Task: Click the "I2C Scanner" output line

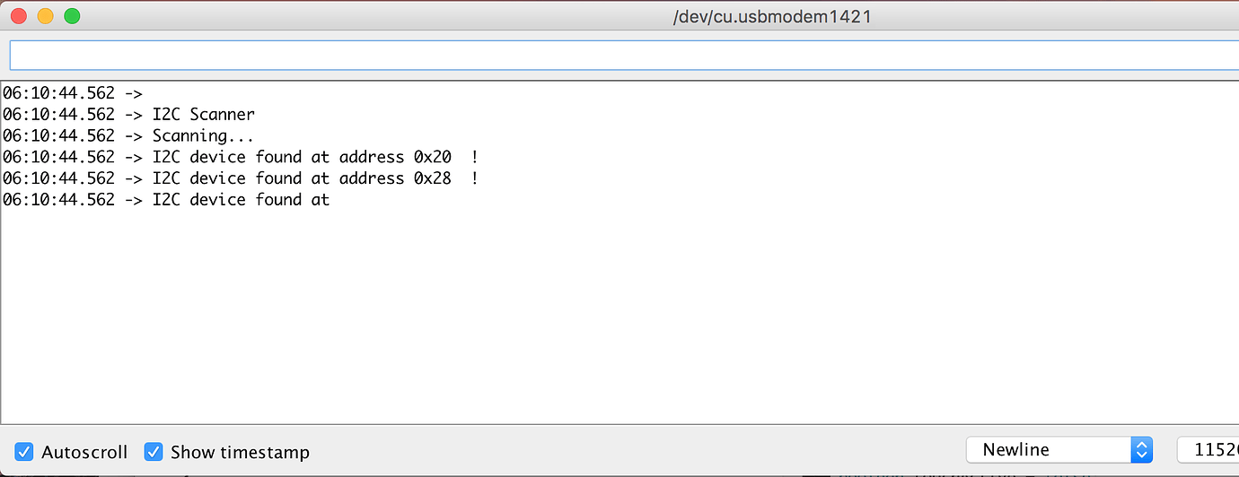Action: [x=203, y=115]
